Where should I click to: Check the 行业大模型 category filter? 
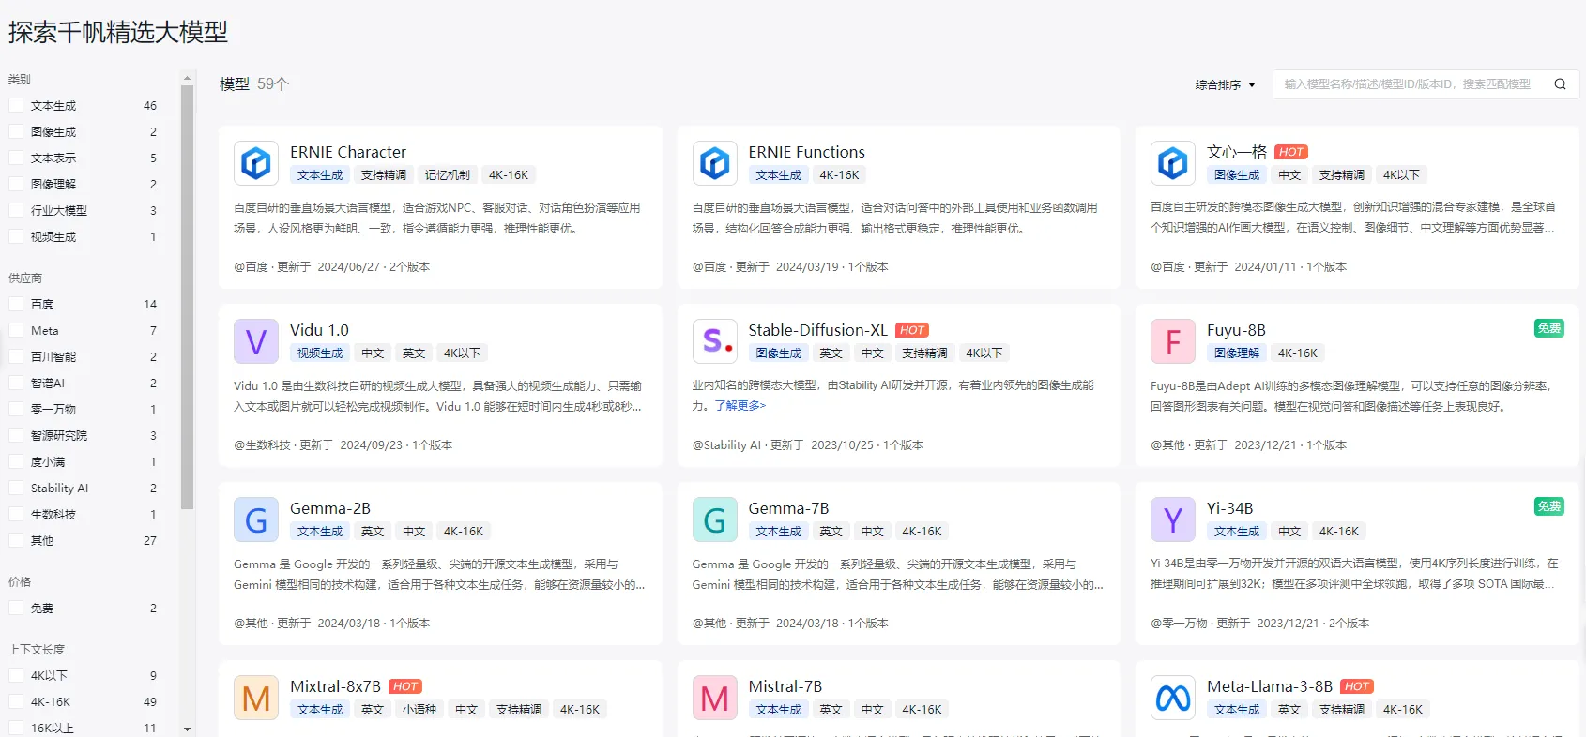pos(16,211)
